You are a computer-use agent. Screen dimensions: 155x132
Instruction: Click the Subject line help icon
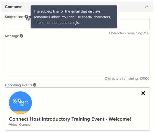click(26, 17)
